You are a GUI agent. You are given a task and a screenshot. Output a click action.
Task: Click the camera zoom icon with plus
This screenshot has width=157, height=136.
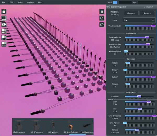(x=4, y=31)
